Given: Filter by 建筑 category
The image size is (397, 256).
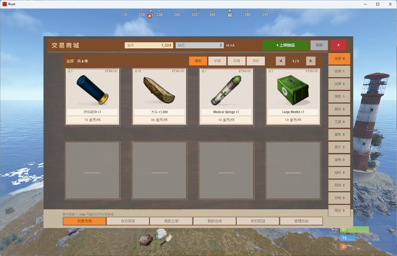Looking at the screenshot, I should click(x=339, y=135).
